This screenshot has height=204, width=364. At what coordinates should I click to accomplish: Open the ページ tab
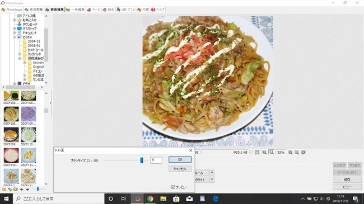click(94, 10)
